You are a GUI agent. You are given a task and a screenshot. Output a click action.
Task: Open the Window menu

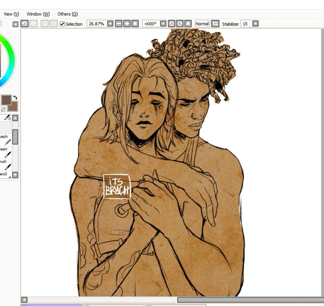[x=38, y=14]
